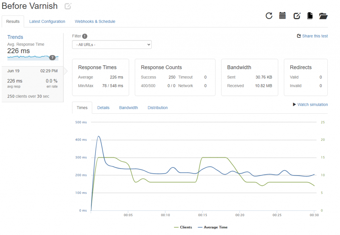340x235 pixels.
Task: Click the rerun test refresh icon
Action: tap(269, 16)
